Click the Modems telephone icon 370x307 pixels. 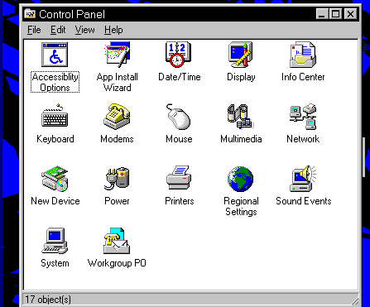[x=117, y=117]
